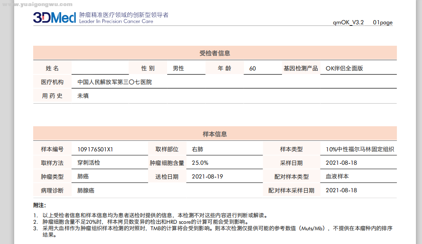Click the '01page' page number
The image size is (422, 244).
point(383,22)
